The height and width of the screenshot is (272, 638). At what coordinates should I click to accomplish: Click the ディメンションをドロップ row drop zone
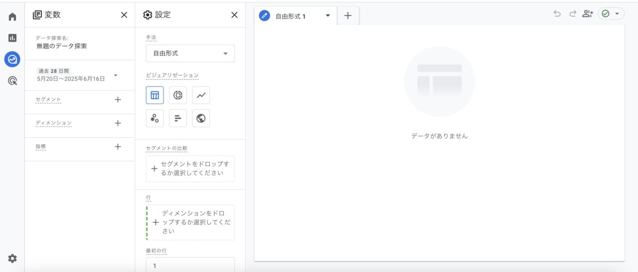[190, 222]
